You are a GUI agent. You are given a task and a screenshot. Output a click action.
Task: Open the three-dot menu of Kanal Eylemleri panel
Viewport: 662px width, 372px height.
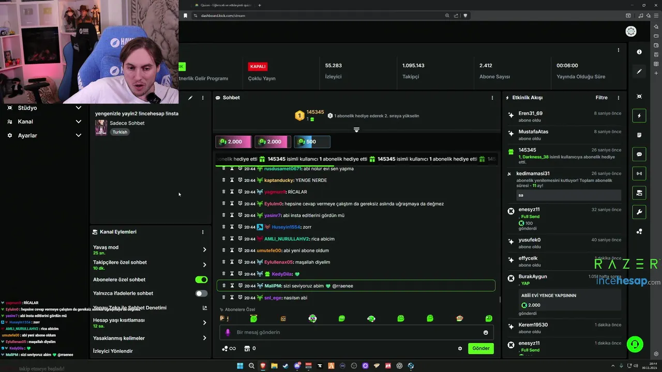pyautogui.click(x=203, y=232)
